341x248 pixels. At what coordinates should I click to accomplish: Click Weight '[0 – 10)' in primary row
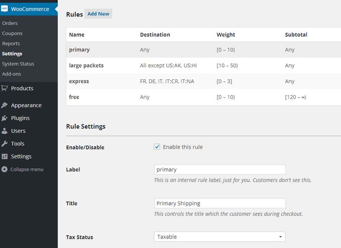[x=226, y=50]
